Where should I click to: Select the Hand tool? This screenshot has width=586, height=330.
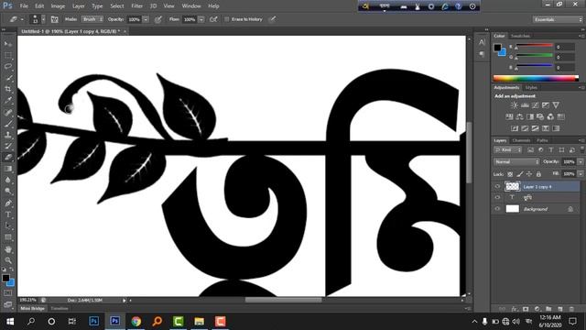click(x=8, y=248)
